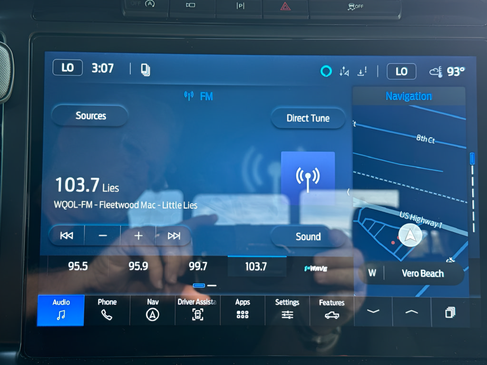Viewport: 487px width, 365px height.
Task: Select the 95.9 preset
Action: 138,266
